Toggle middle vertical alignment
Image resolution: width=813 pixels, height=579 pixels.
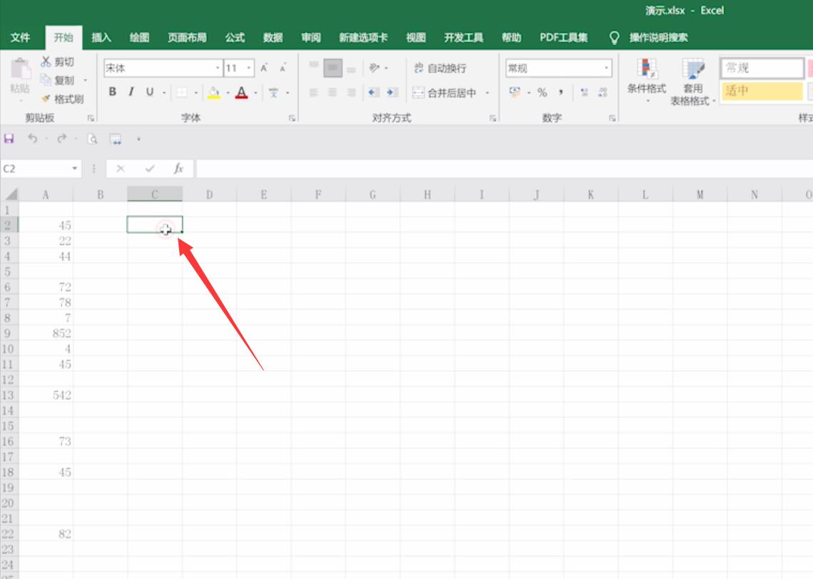pos(333,68)
